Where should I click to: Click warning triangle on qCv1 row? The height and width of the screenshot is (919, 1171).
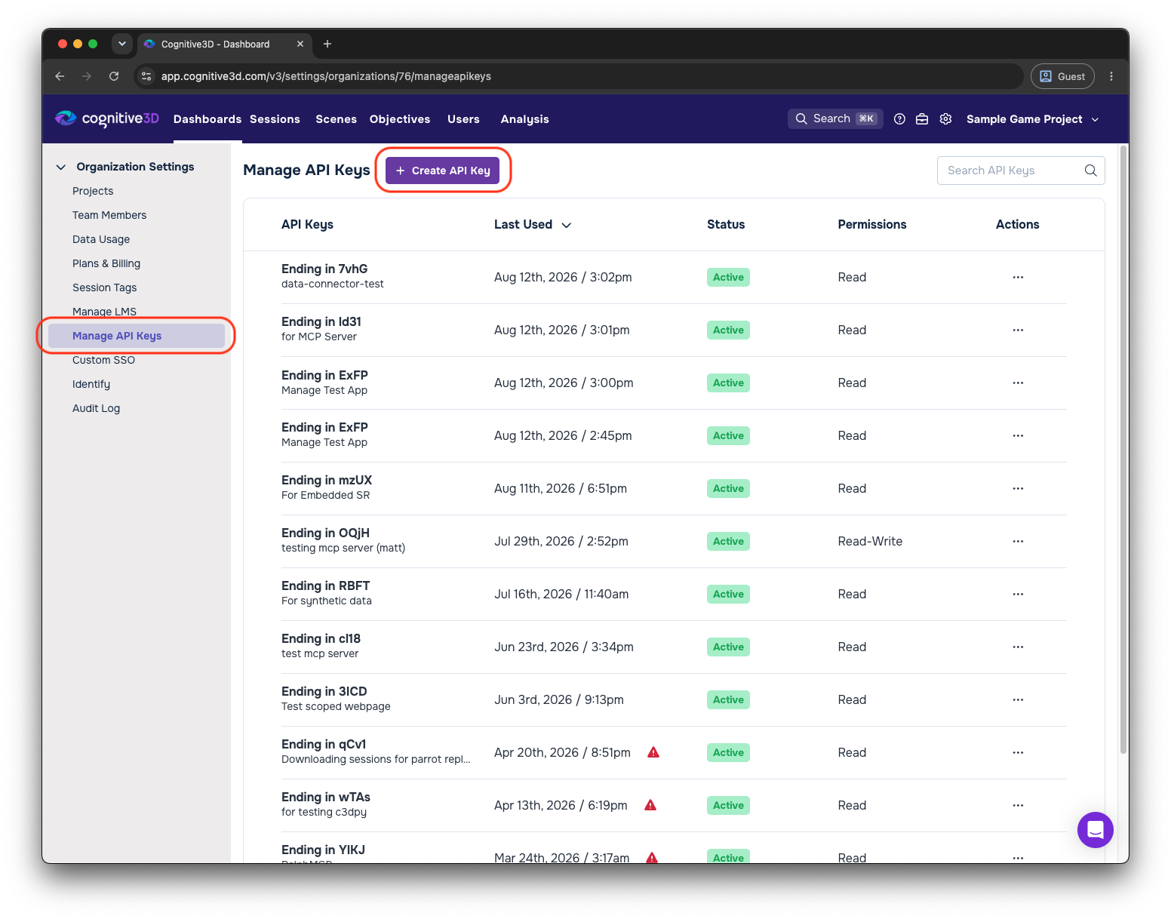click(x=653, y=752)
